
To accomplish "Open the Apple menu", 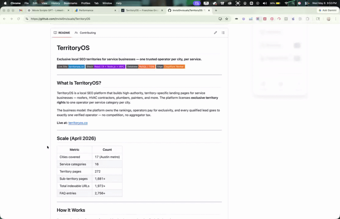I will click(5, 3).
